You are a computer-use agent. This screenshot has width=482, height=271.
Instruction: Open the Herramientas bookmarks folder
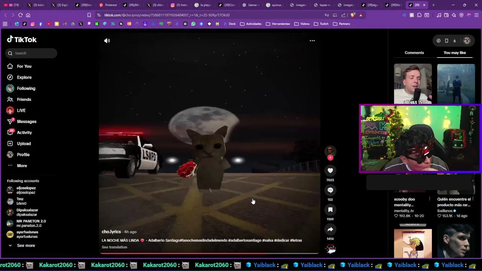[278, 24]
